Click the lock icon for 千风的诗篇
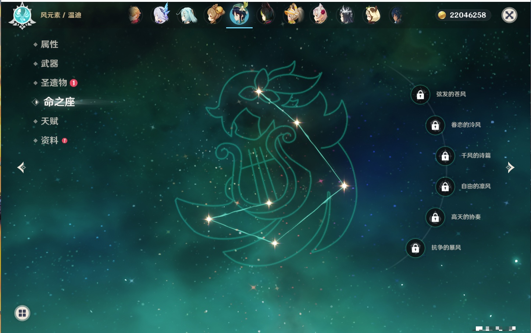This screenshot has height=333, width=531. point(445,156)
